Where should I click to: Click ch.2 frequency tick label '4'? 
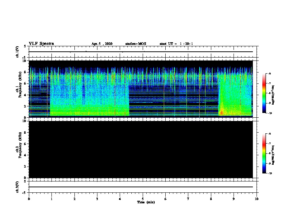(x=25, y=155)
